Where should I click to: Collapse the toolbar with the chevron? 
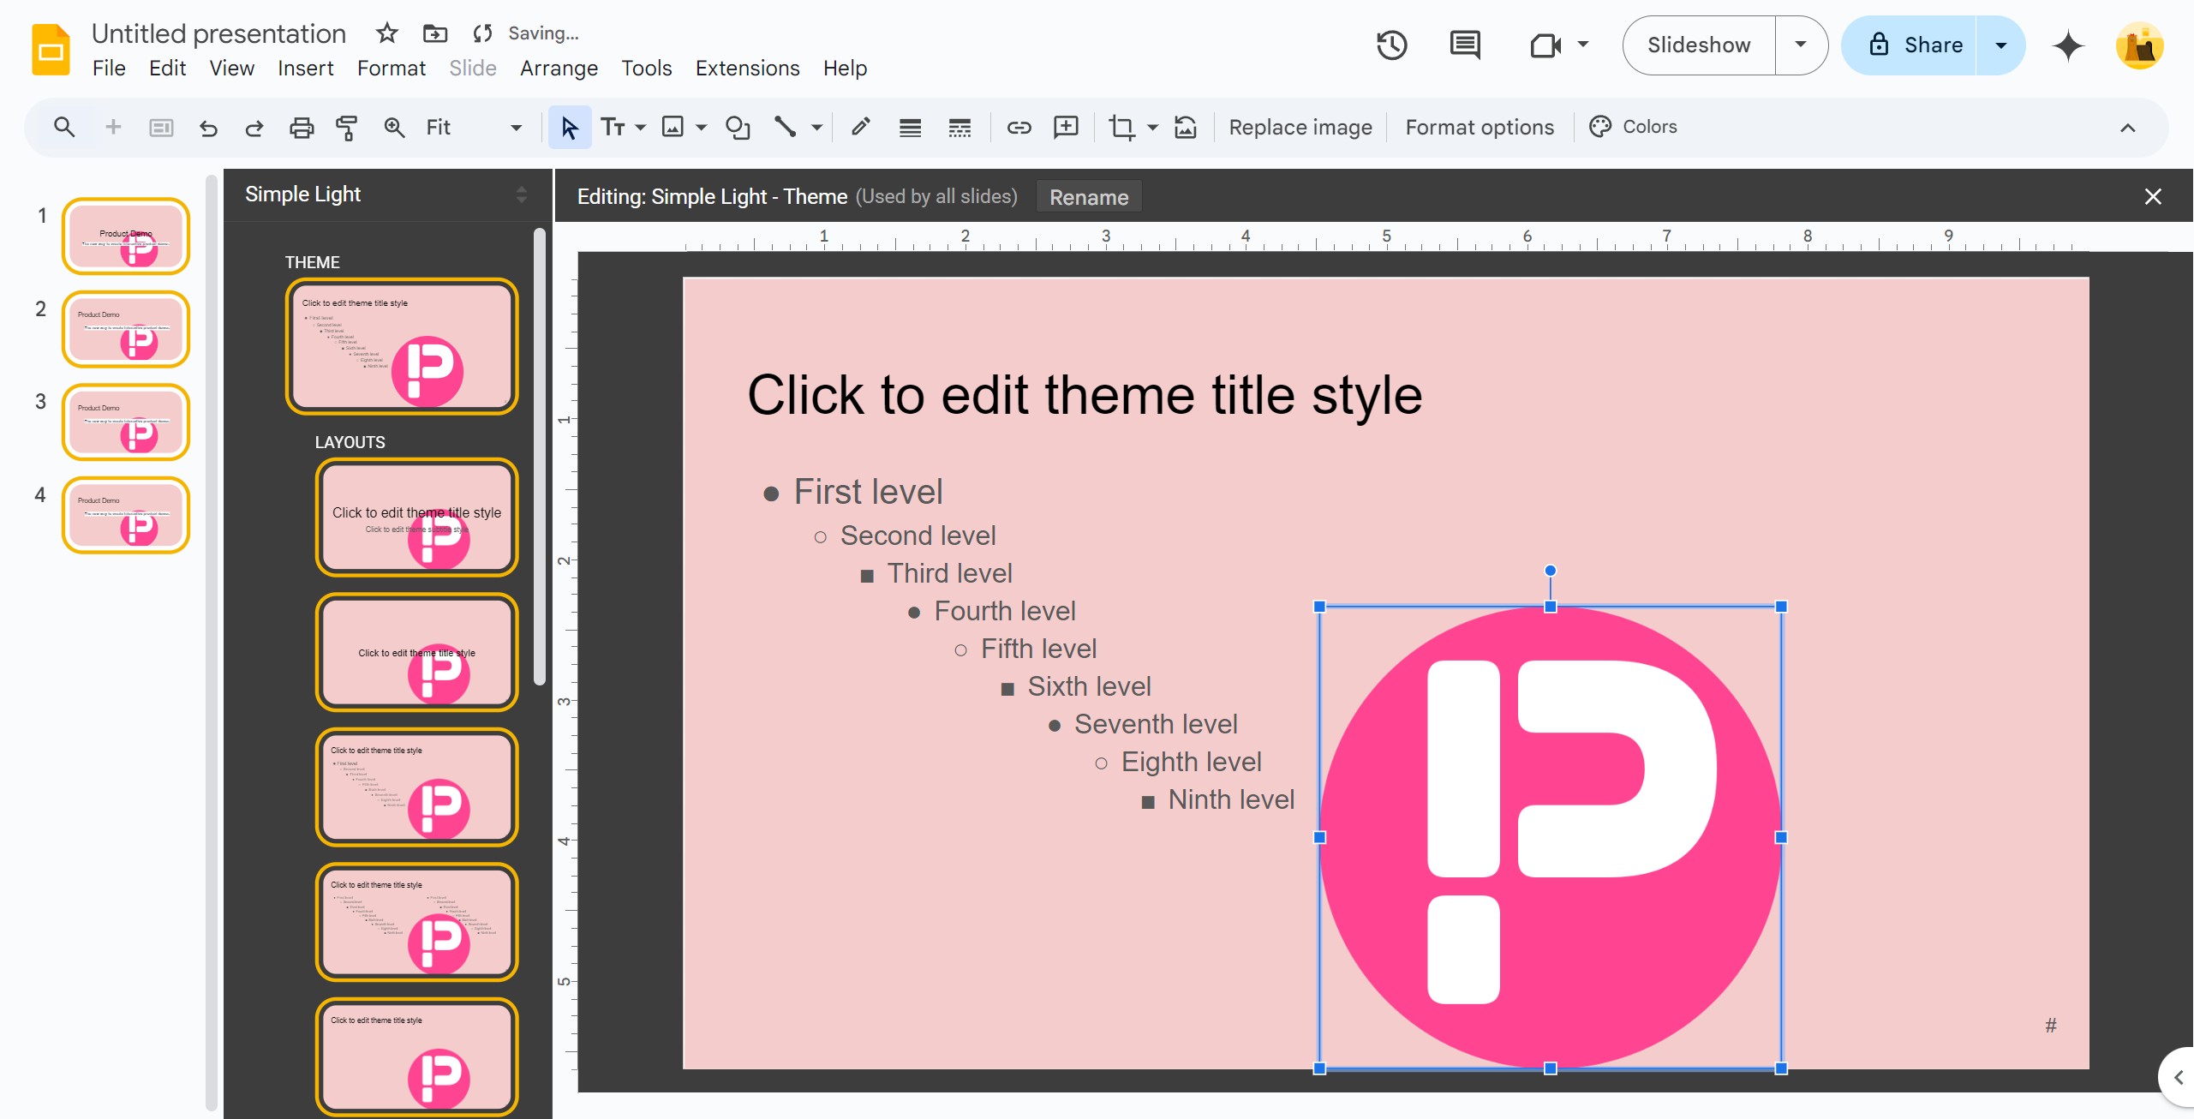pos(2128,128)
